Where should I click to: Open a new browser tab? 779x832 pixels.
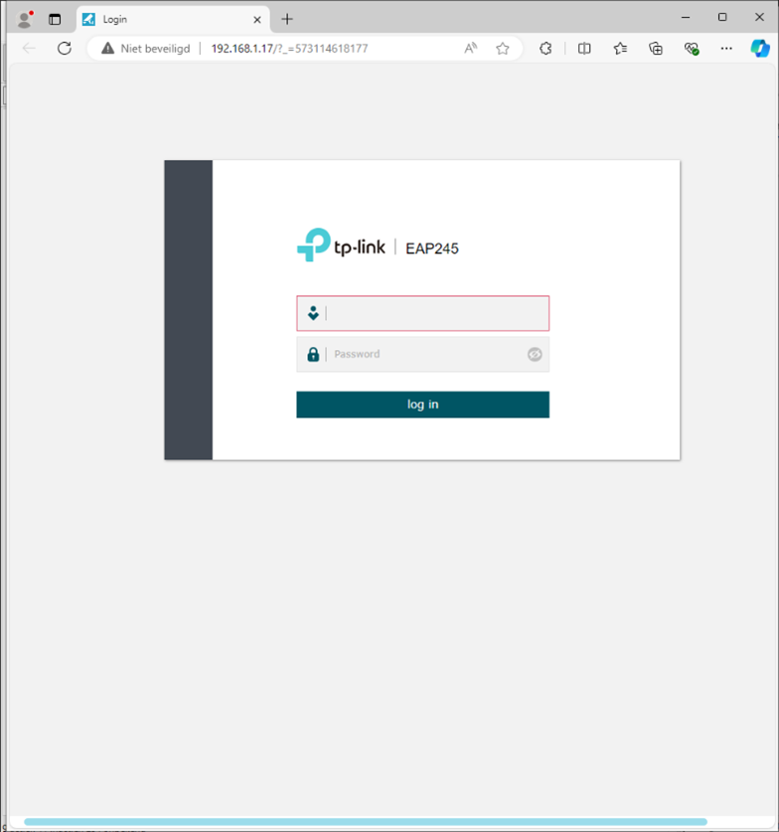(287, 20)
